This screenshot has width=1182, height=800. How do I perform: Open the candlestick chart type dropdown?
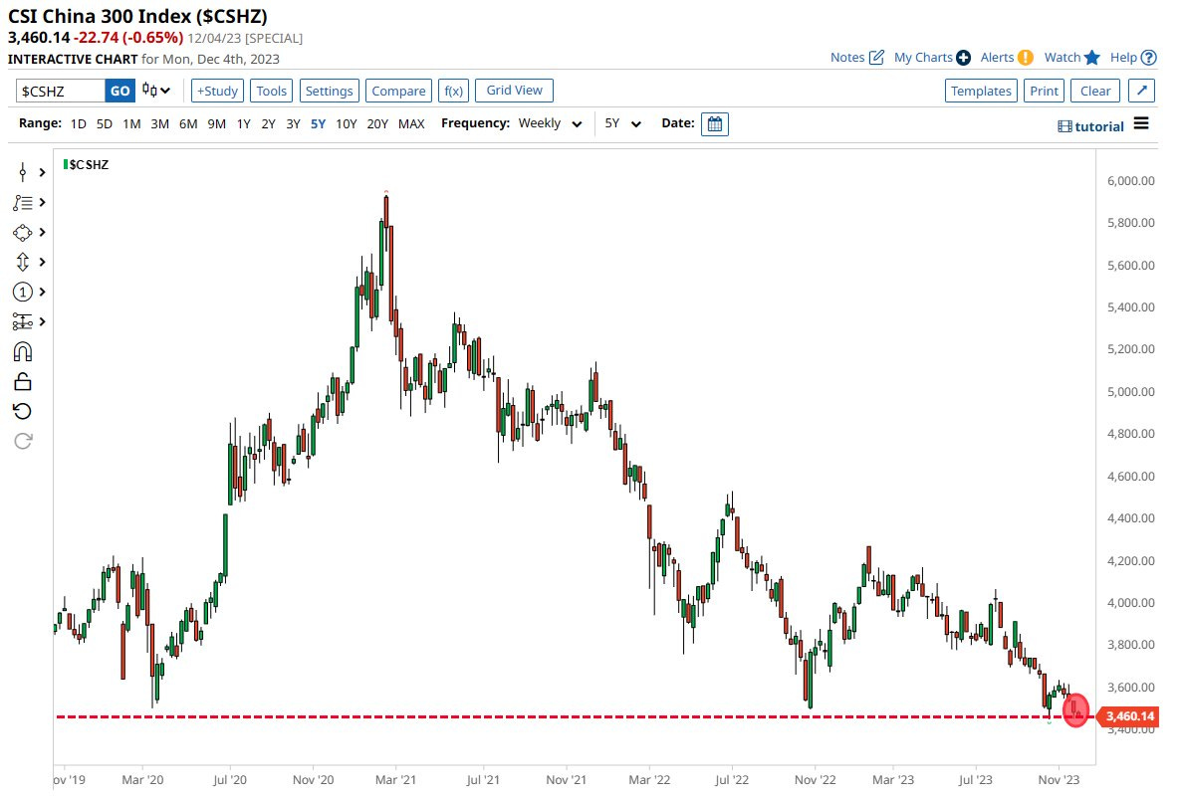click(x=155, y=91)
